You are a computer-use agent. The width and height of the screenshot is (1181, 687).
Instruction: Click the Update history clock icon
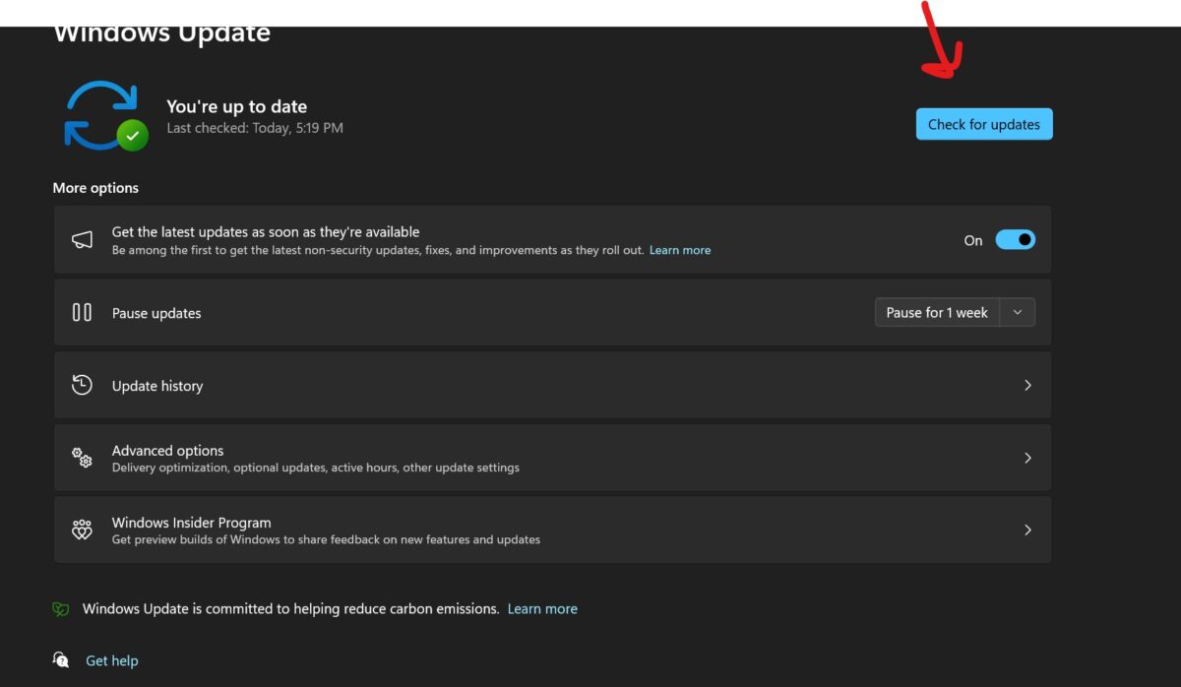pyautogui.click(x=83, y=386)
